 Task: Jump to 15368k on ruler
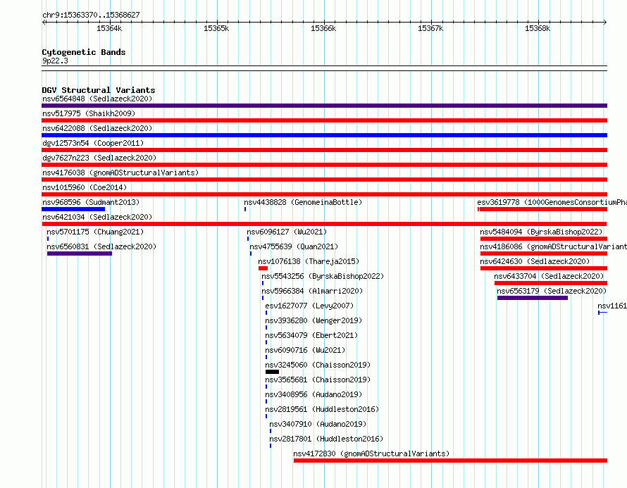538,28
